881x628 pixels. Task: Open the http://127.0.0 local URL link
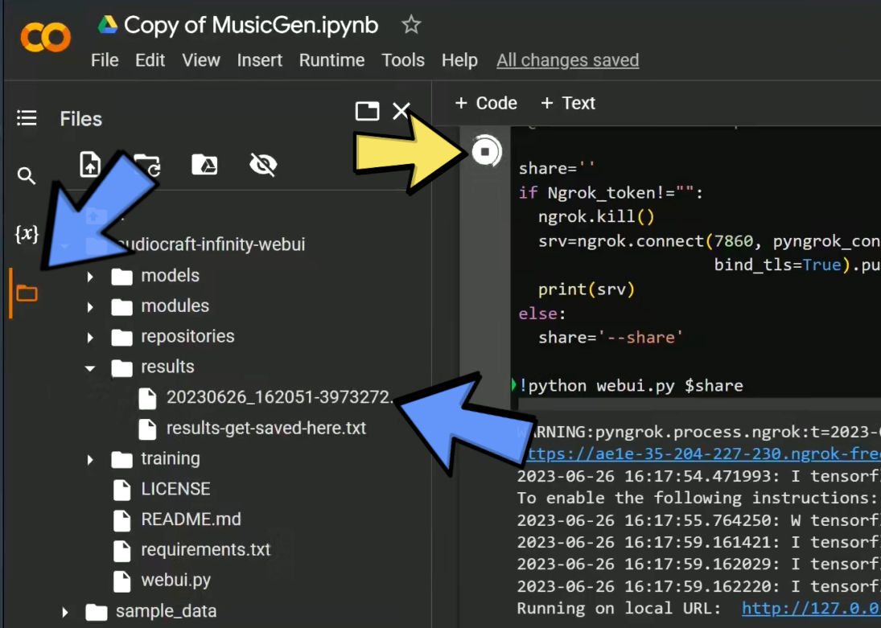tap(811, 609)
